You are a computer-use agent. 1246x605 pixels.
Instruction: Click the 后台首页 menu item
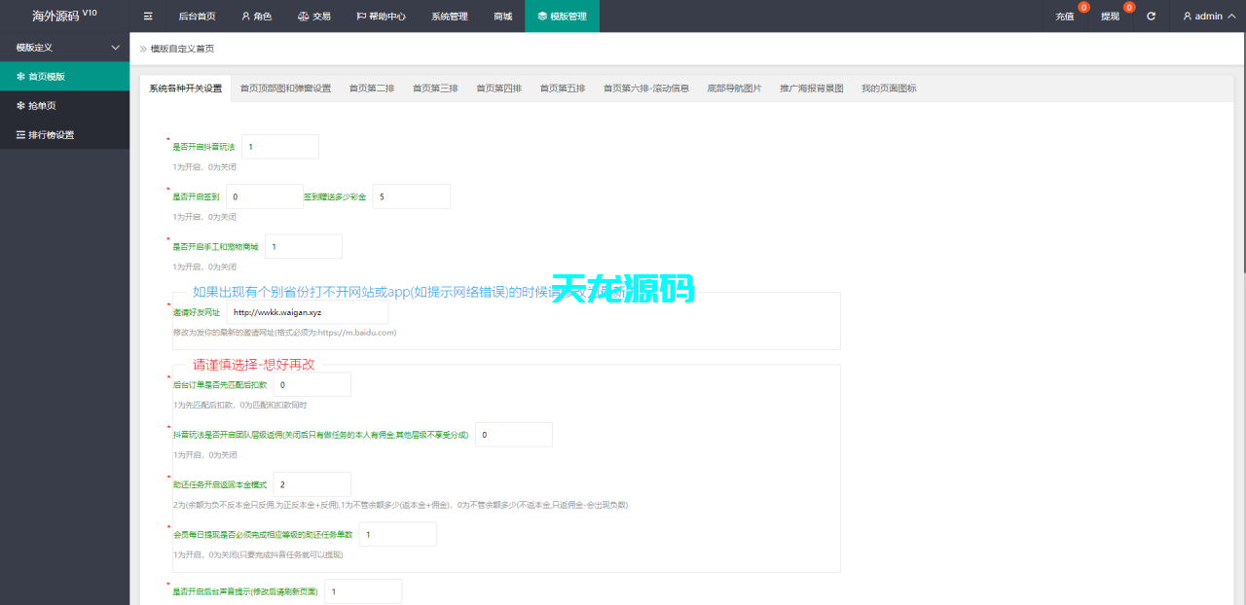coord(198,16)
